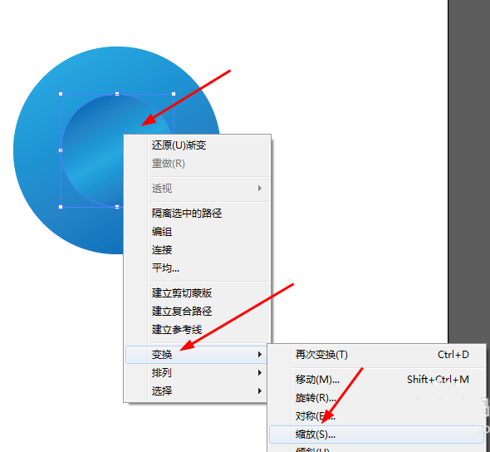This screenshot has width=490, height=452.
Task: Click top-center bounding box handle
Action: 117,94
